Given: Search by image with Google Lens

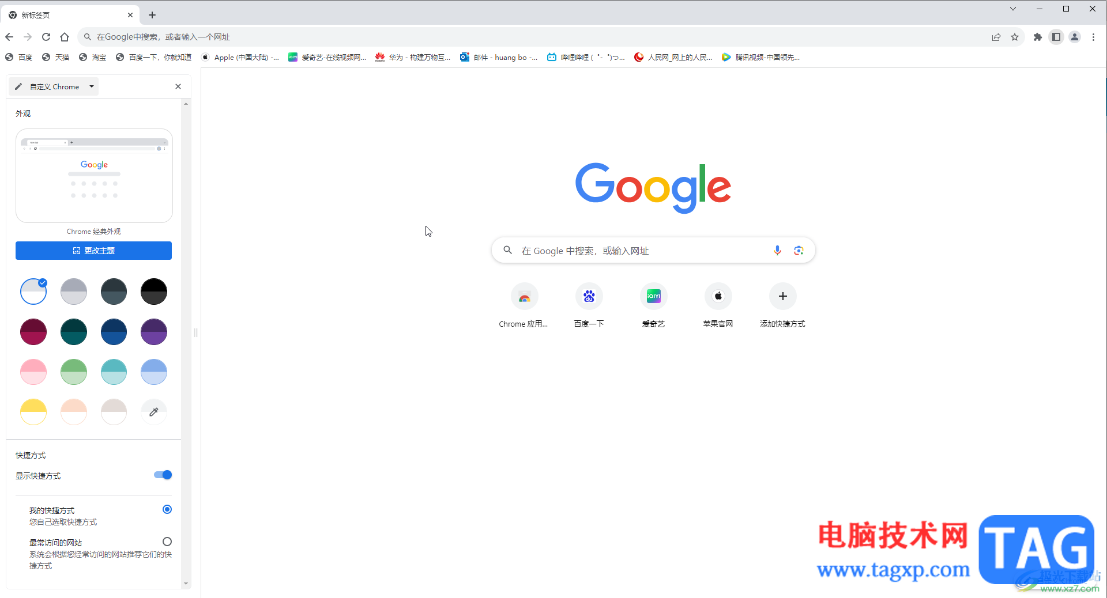Looking at the screenshot, I should (x=799, y=251).
